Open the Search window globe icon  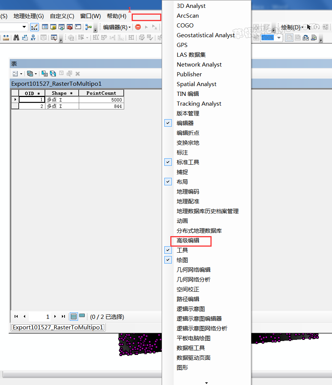62,27
